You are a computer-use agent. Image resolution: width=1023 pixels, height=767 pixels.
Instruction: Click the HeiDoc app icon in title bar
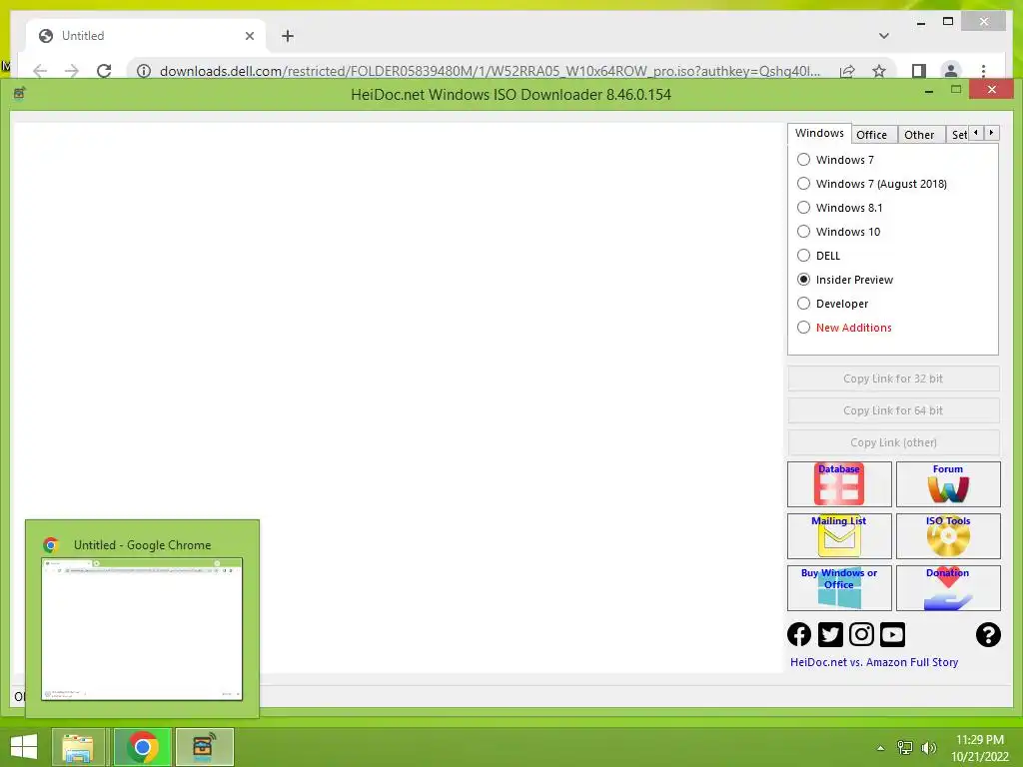[20, 93]
